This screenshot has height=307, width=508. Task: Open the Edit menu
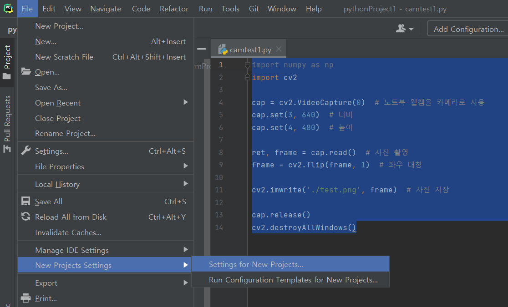[x=49, y=9]
